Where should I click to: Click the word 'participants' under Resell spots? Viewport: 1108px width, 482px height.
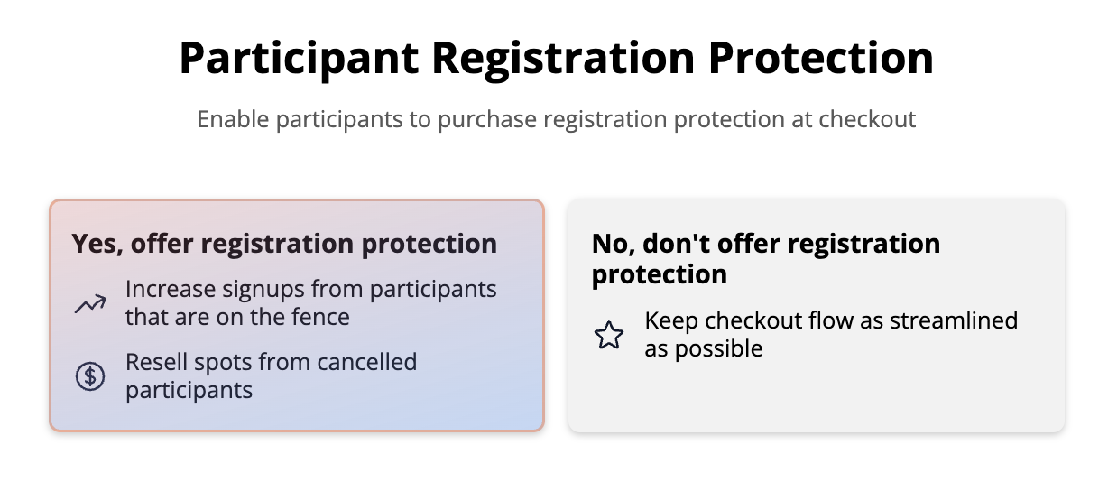coord(189,390)
